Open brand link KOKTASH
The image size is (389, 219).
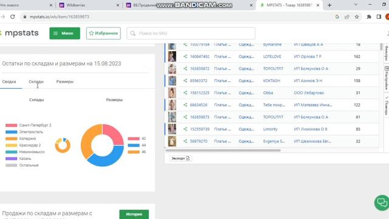272,81
